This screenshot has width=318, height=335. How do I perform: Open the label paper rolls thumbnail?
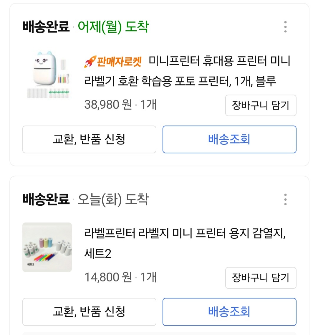[x=47, y=247]
